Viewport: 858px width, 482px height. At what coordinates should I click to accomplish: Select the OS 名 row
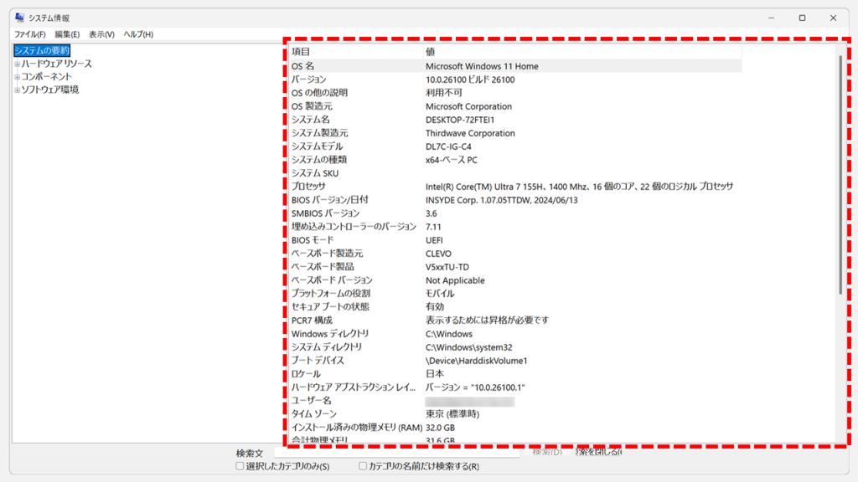point(515,66)
